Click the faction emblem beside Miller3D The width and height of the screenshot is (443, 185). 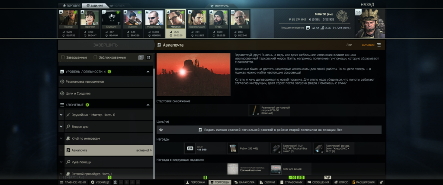point(343,17)
